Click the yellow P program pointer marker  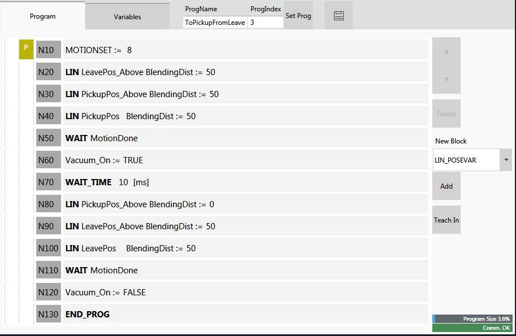(26, 49)
